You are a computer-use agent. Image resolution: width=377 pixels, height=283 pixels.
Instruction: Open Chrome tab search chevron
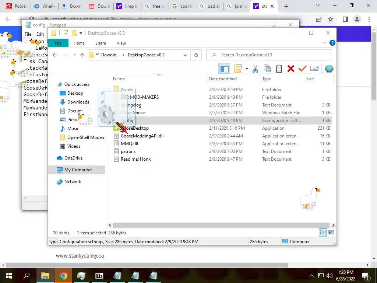tap(318, 5)
